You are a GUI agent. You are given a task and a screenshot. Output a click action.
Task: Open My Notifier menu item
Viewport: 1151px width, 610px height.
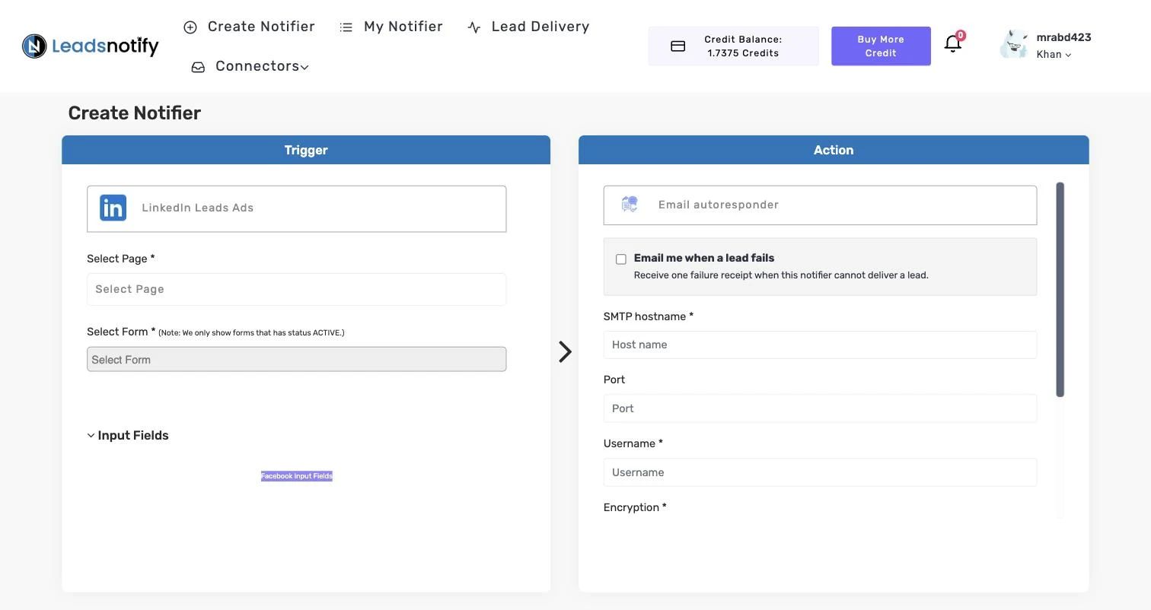[403, 27]
